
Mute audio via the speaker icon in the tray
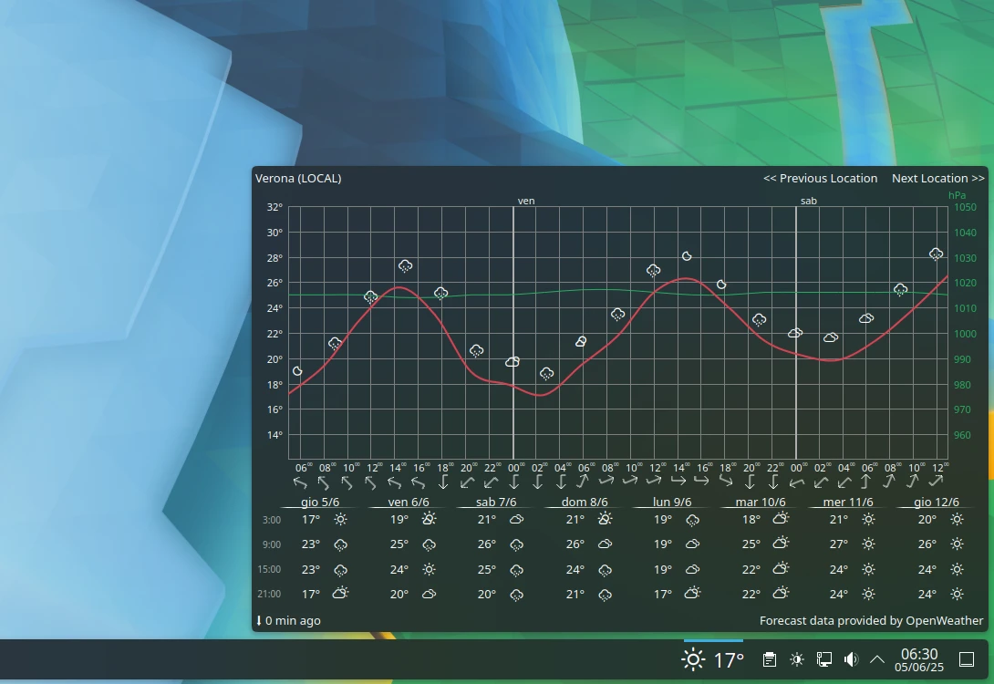(851, 658)
